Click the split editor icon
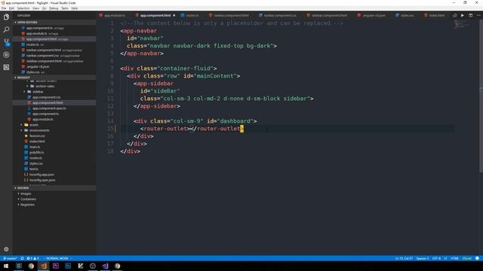Image resolution: width=483 pixels, height=271 pixels. 470,15
